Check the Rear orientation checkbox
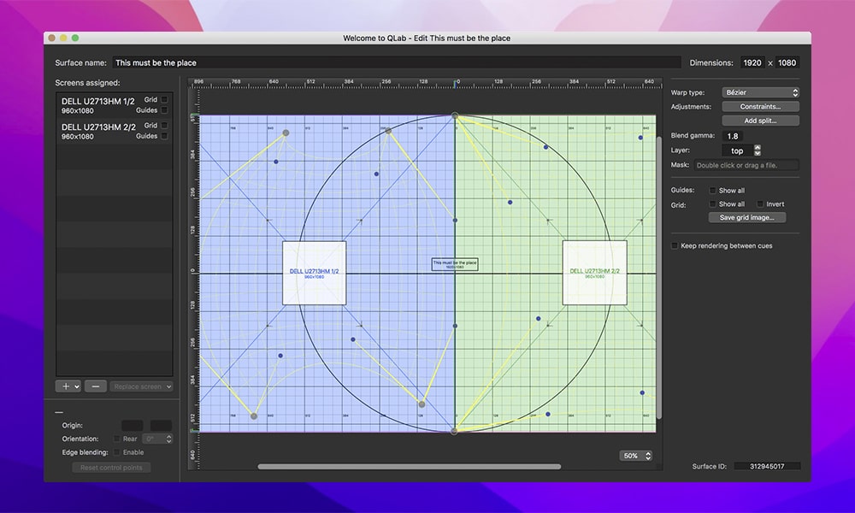 117,439
